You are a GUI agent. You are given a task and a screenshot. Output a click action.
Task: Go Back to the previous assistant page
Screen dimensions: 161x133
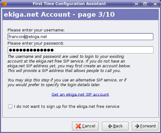(115, 126)
